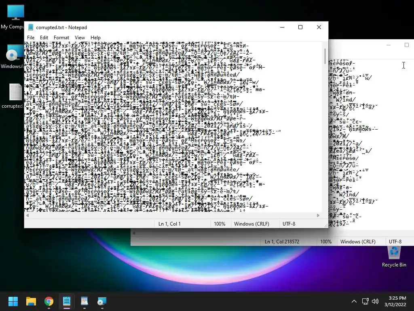The image size is (414, 311).
Task: Open the fifth taskbar app with document icon
Action: (84, 301)
